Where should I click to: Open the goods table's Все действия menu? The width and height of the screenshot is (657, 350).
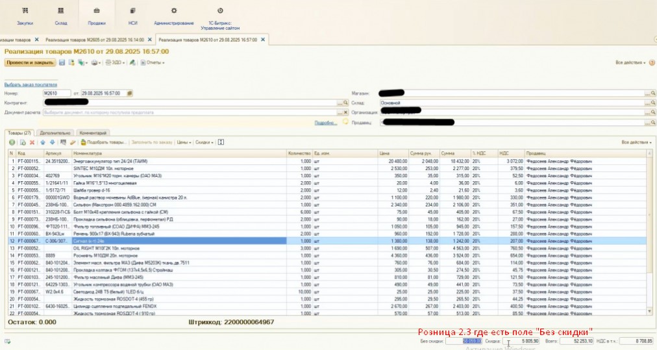tap(636, 142)
